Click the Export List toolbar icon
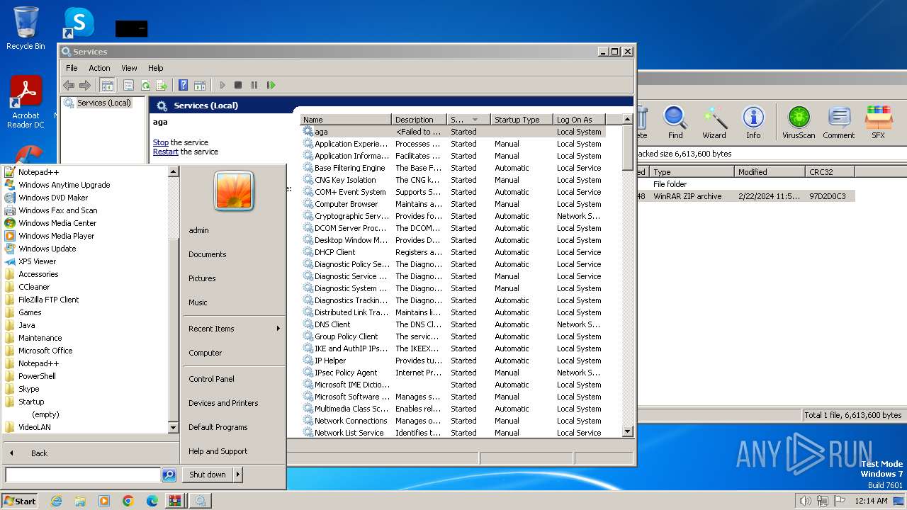The image size is (907, 510). 162,85
